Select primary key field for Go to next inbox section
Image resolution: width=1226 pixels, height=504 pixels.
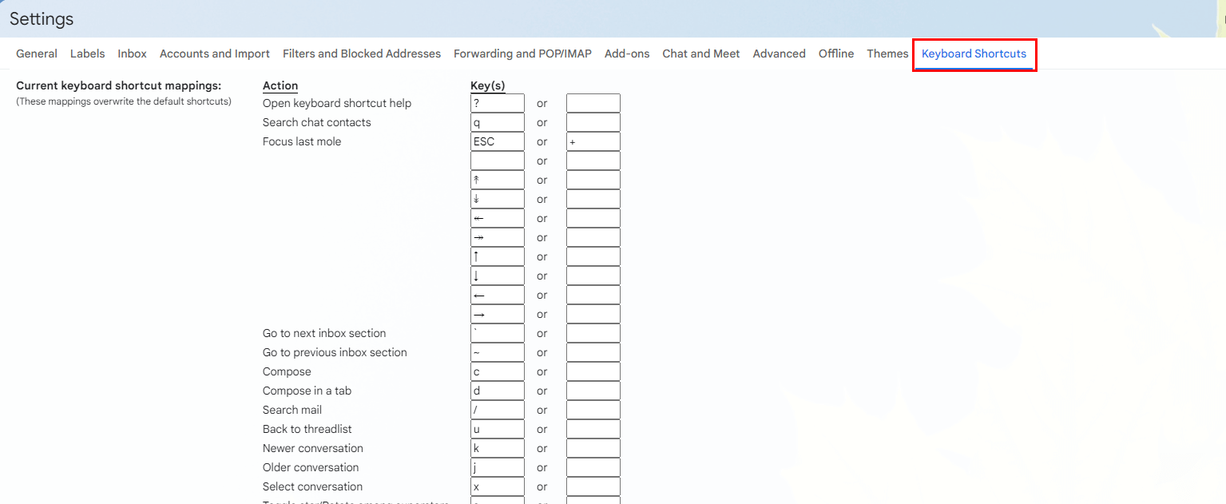[498, 333]
